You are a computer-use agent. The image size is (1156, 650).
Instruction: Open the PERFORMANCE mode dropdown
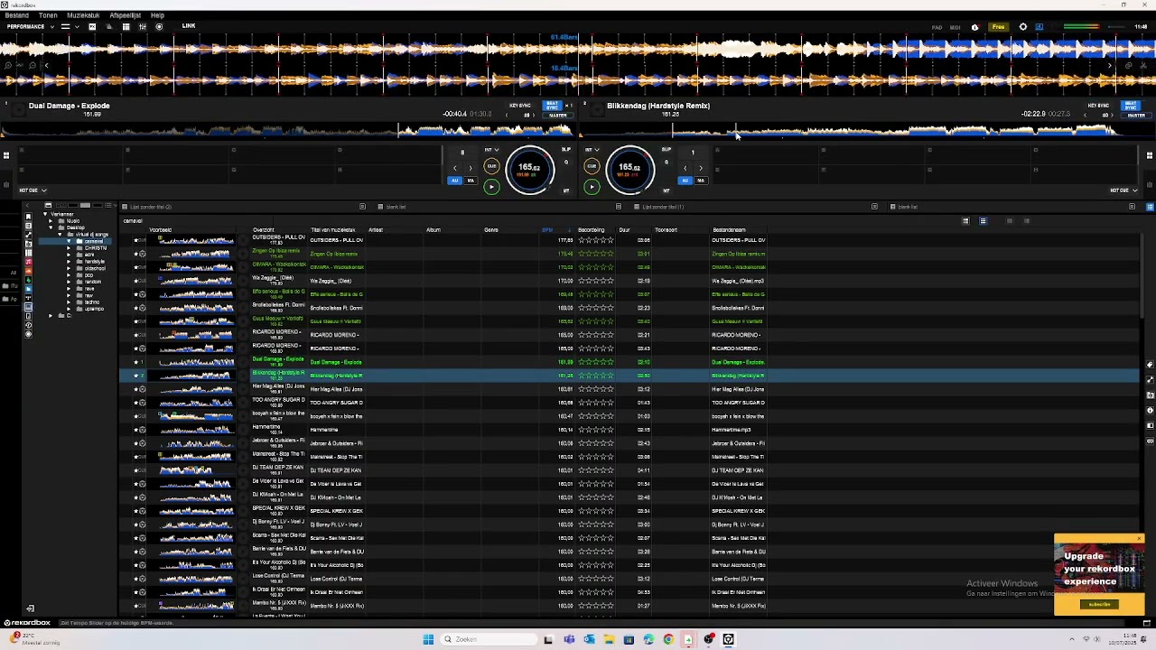click(30, 26)
